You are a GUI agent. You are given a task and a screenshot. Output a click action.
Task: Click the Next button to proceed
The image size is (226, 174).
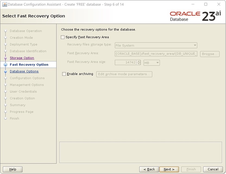[169, 169]
